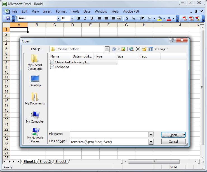
Task: Open the Insert menu
Action: click(x=47, y=11)
